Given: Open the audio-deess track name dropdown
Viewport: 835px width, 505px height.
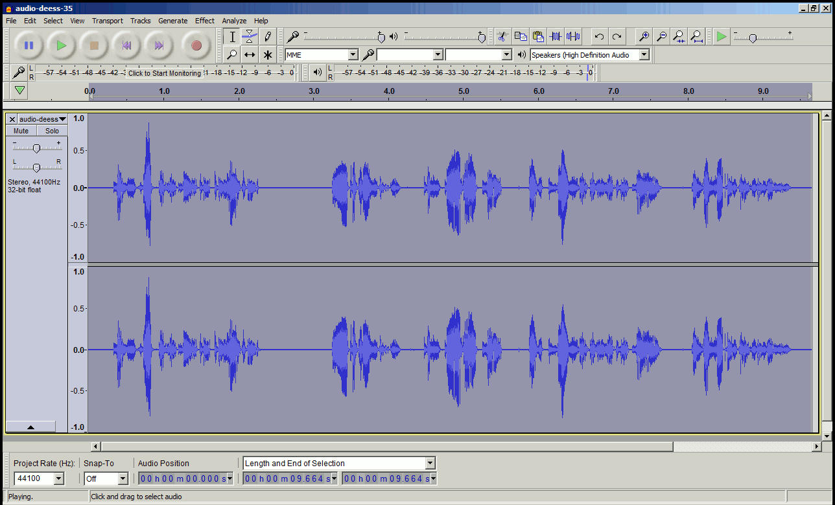Looking at the screenshot, I should point(43,119).
